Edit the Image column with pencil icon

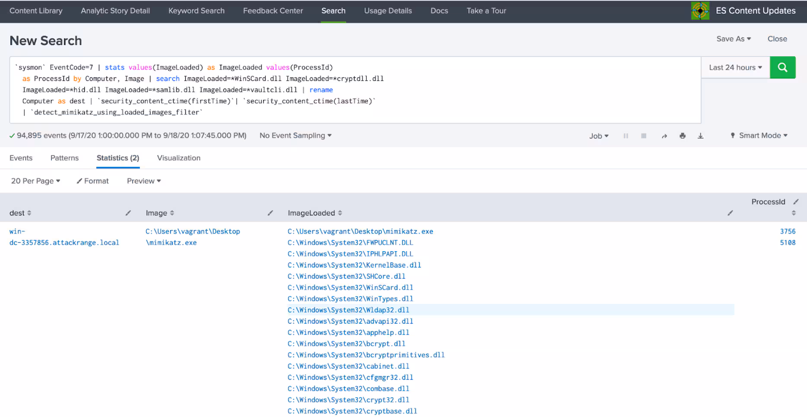[x=270, y=213]
